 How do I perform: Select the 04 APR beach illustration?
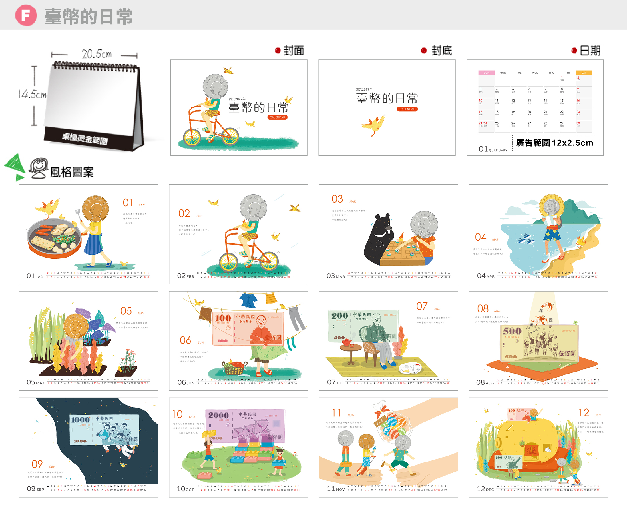pyautogui.click(x=538, y=234)
